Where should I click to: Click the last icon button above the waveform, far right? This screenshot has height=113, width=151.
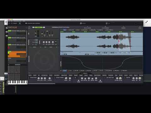point(140,27)
